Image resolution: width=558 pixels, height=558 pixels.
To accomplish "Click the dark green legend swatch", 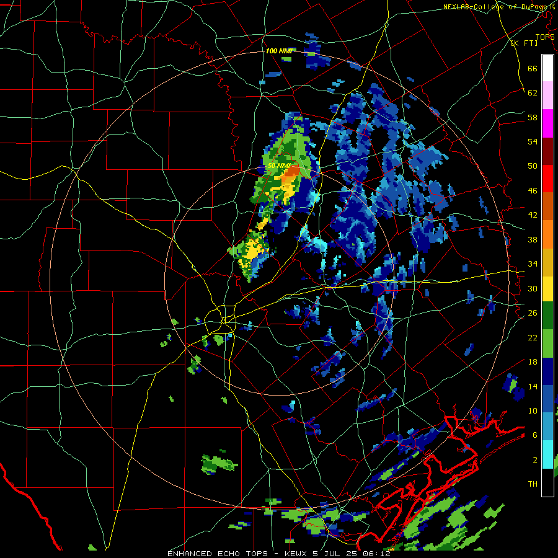I will click(547, 316).
